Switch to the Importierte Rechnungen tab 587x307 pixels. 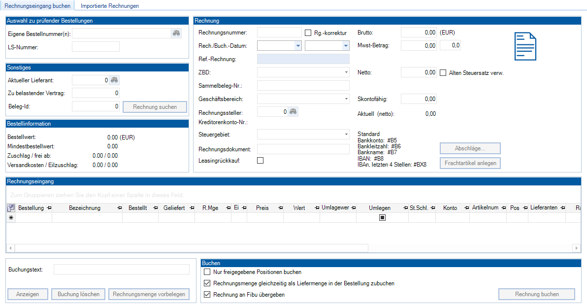pos(109,6)
